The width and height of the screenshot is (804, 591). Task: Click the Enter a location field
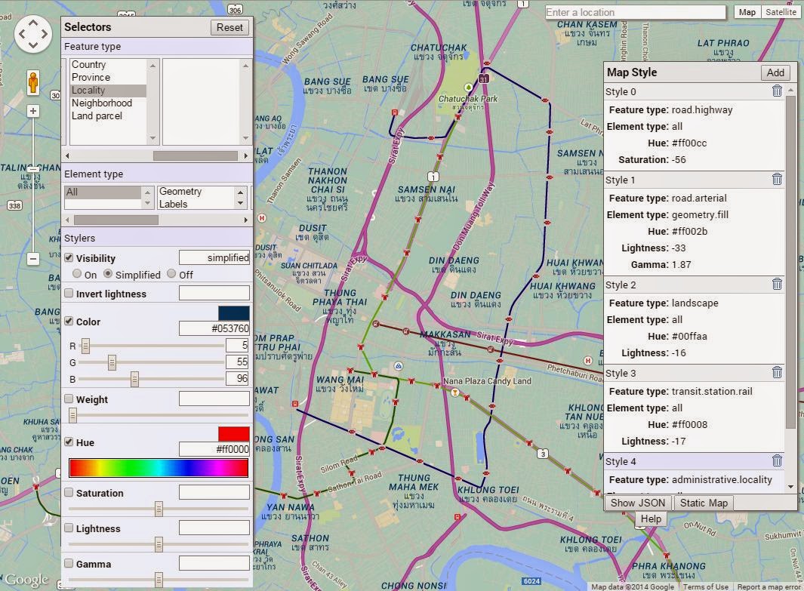pyautogui.click(x=636, y=12)
